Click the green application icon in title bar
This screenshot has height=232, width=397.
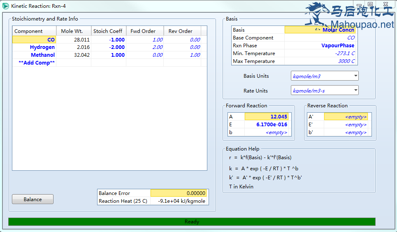pyautogui.click(x=6, y=6)
